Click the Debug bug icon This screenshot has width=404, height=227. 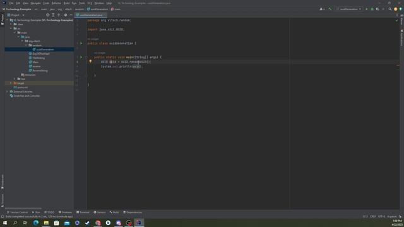pyautogui.click(x=372, y=9)
